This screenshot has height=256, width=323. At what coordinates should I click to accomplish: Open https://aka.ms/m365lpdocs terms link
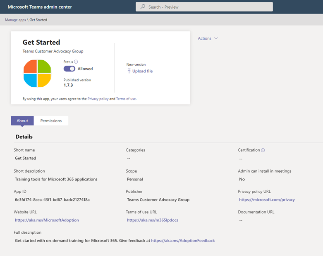153,220
